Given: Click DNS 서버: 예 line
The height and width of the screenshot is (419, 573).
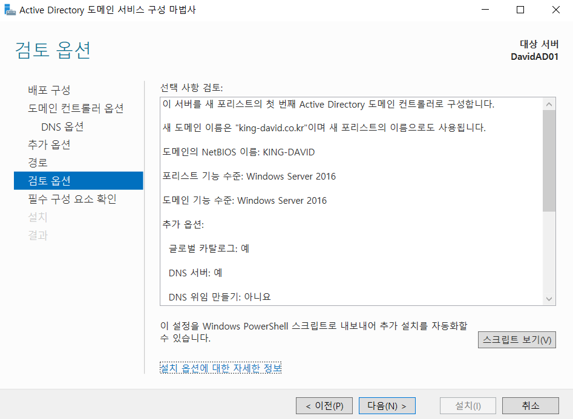Looking at the screenshot, I should (195, 273).
